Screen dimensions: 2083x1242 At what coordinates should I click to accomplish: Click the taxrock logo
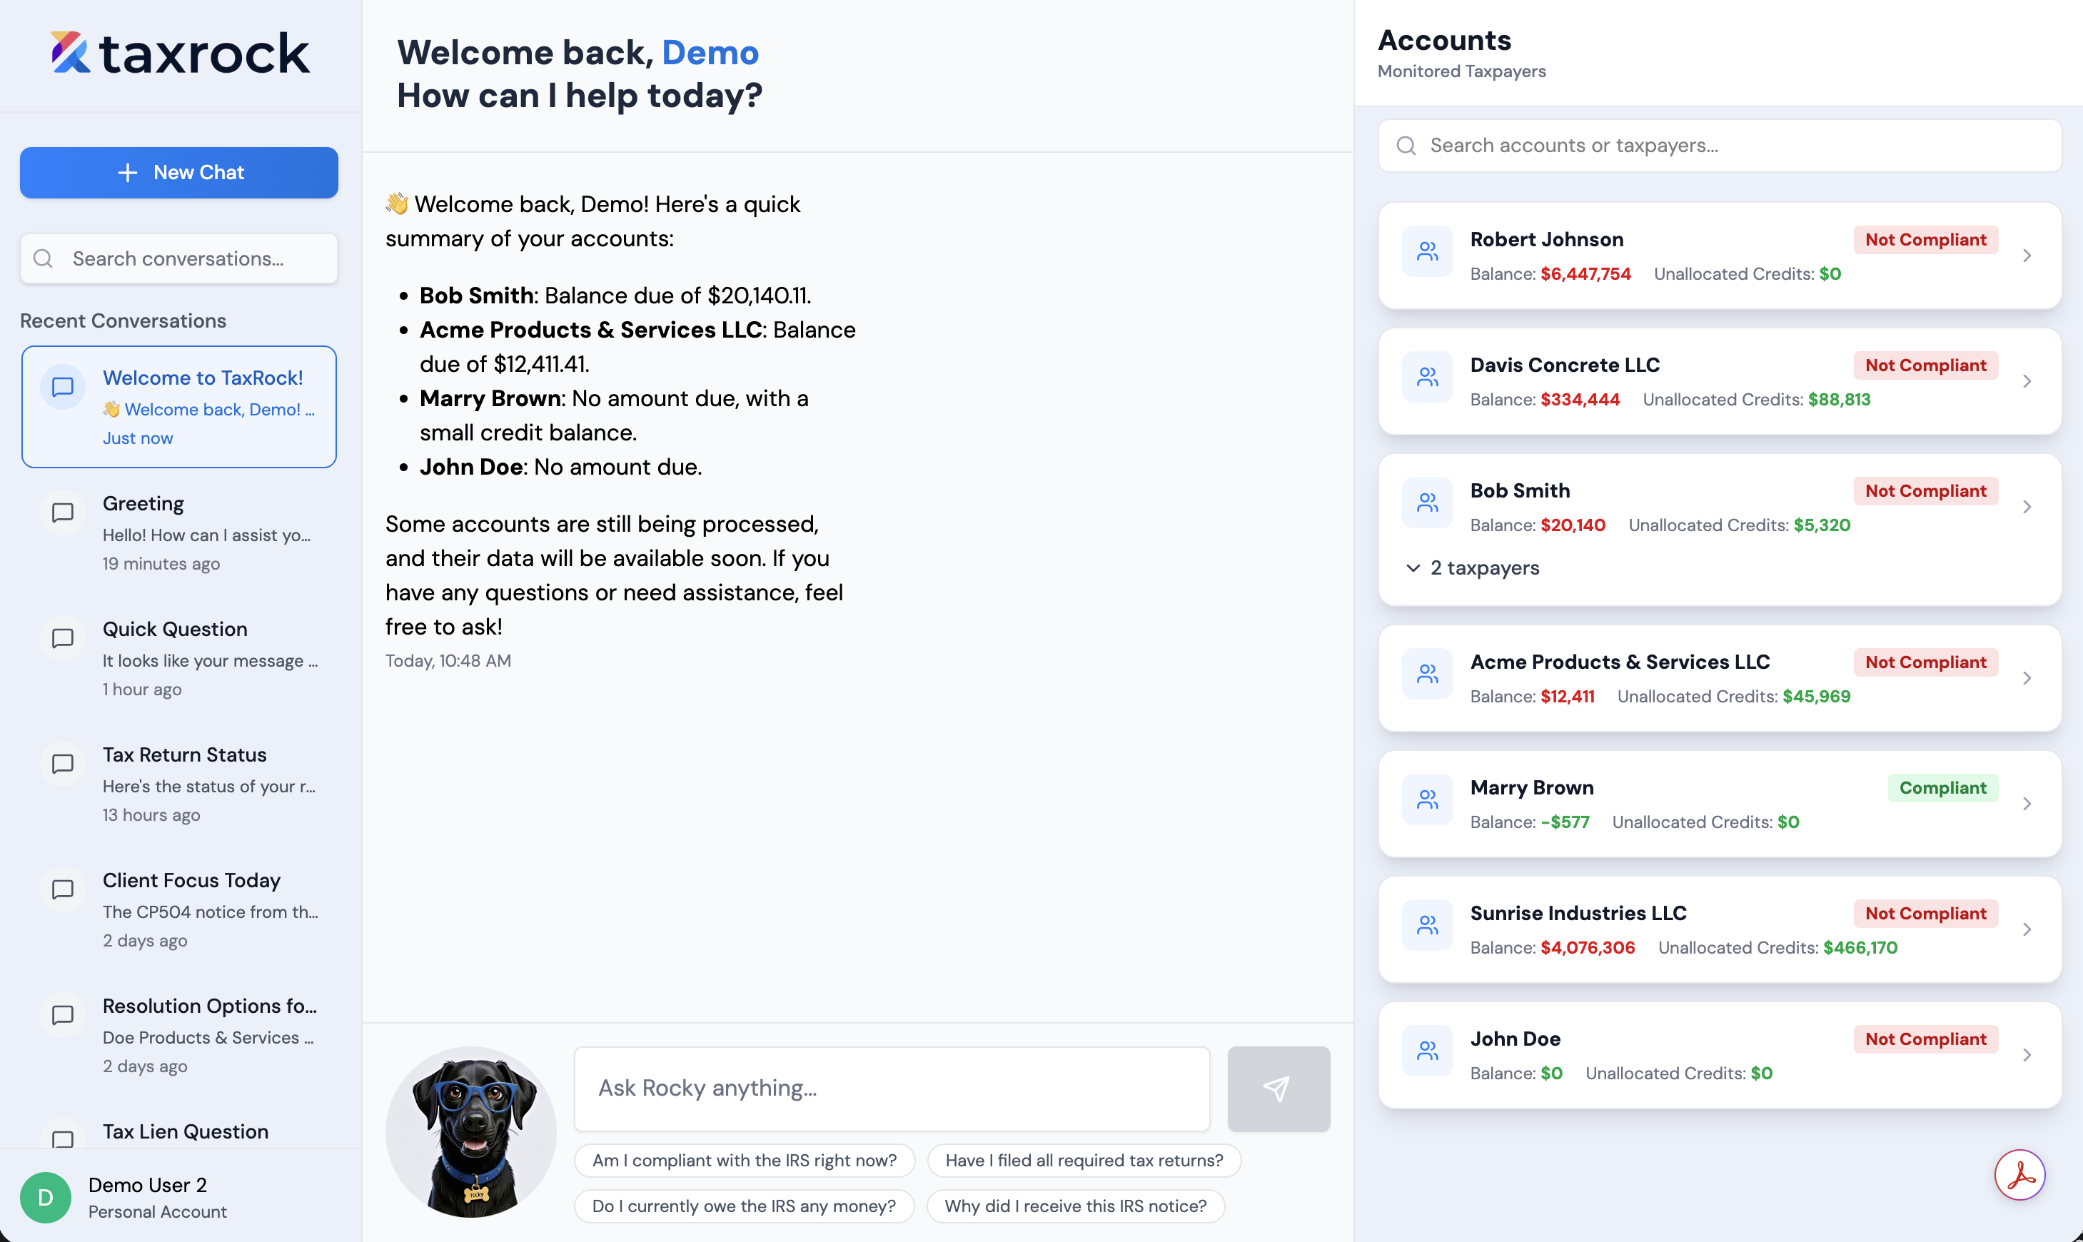coord(180,53)
